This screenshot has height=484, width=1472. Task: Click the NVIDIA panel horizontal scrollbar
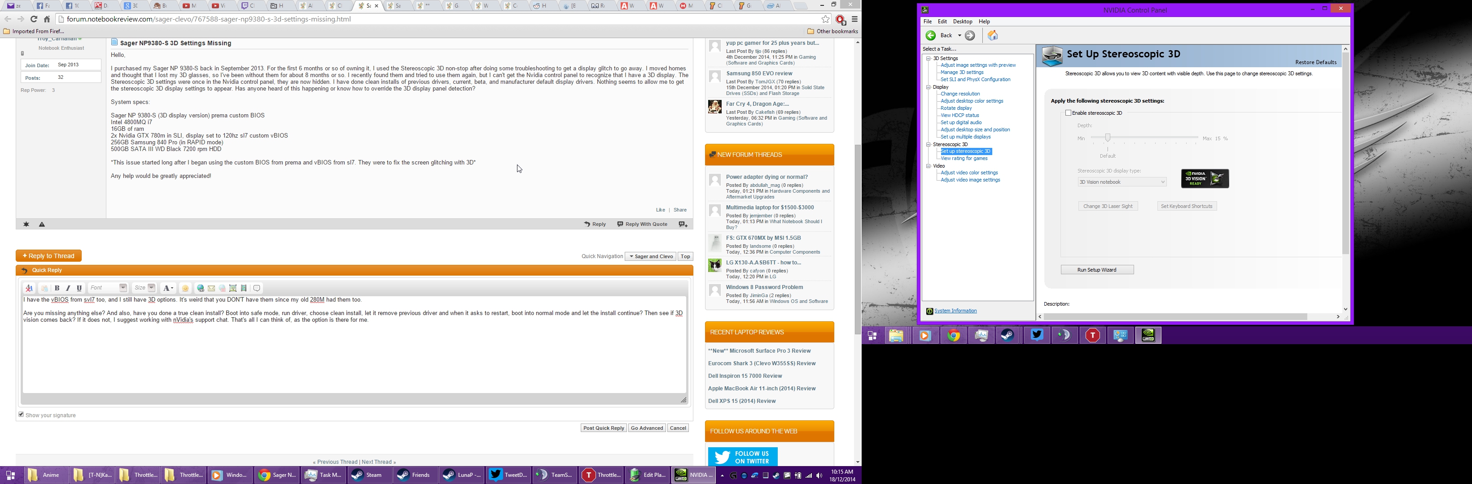[x=1175, y=317]
